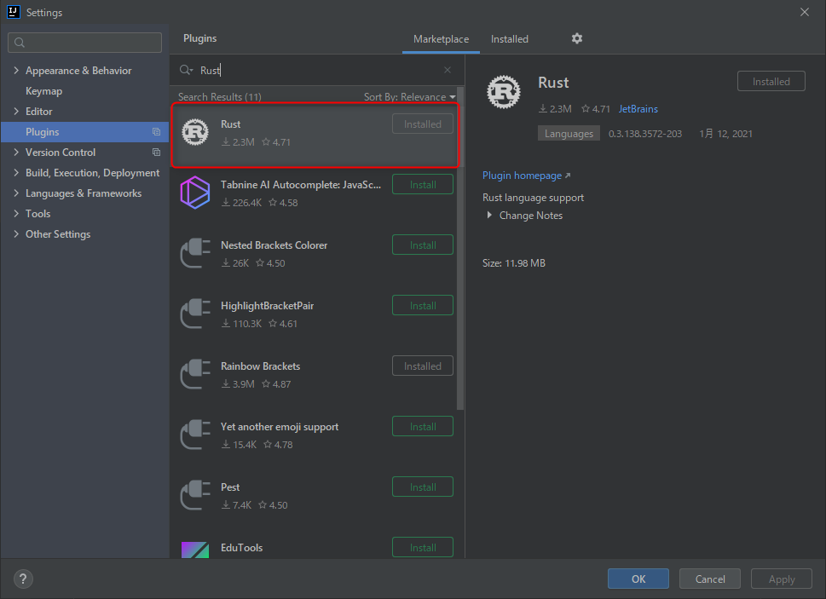Click the Cancel button
This screenshot has height=599, width=826.
(709, 579)
